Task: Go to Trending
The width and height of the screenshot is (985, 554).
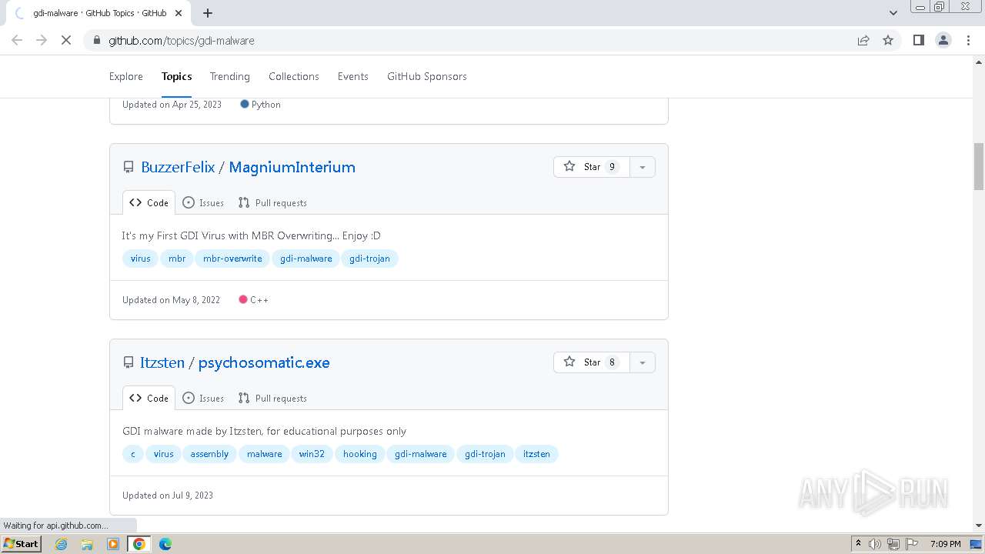Action: (230, 76)
